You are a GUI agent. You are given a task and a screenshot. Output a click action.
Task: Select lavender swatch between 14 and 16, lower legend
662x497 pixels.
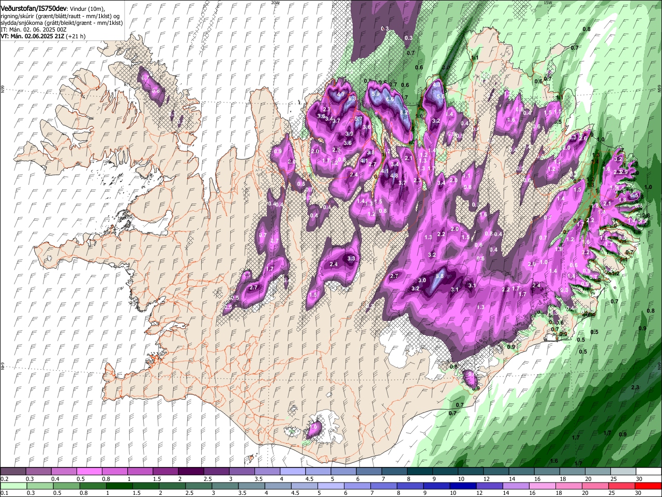point(516,486)
